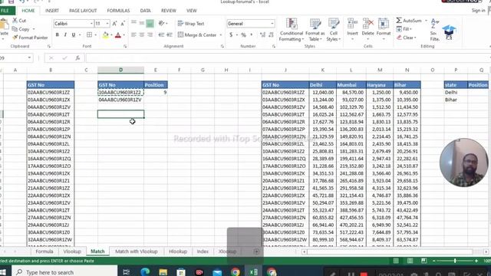Click the Cut button in Clipboard group
Screen dimensions: 491x276
click(19, 21)
